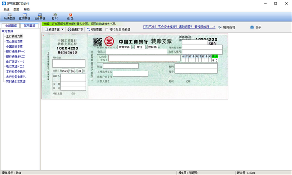Open the 帮助 menu
292x175 pixels.
tap(27, 9)
